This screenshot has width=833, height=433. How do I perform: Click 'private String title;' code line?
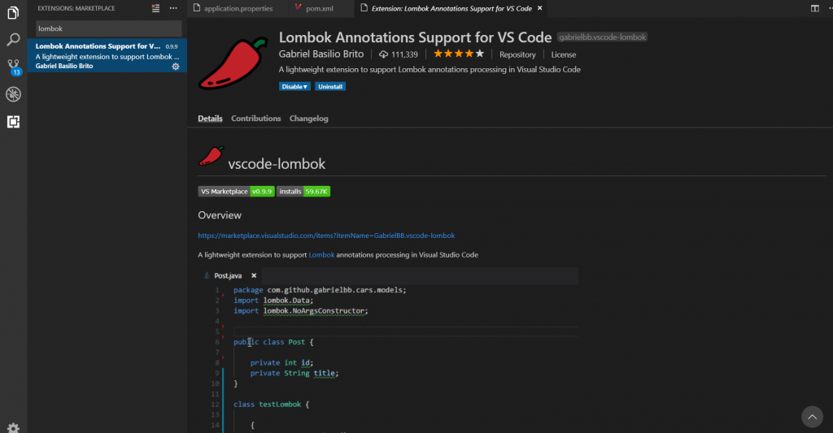click(x=294, y=373)
